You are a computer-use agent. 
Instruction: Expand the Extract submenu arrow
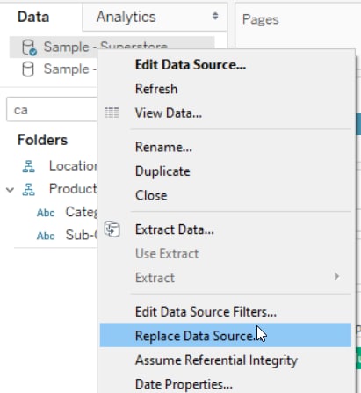point(336,276)
